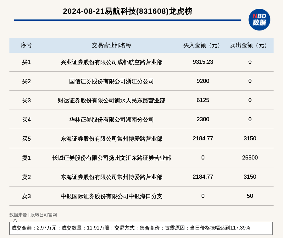Select the 9315.23 buy amount cell

pyautogui.click(x=203, y=62)
